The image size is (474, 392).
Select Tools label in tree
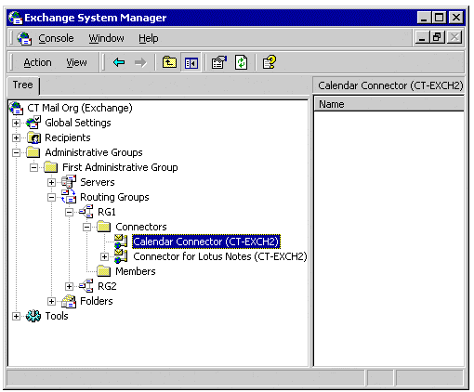pos(57,316)
